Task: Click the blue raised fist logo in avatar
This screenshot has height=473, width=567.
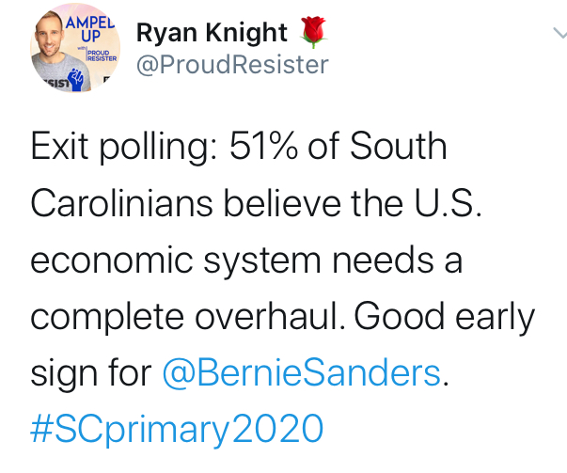Action: [75, 80]
